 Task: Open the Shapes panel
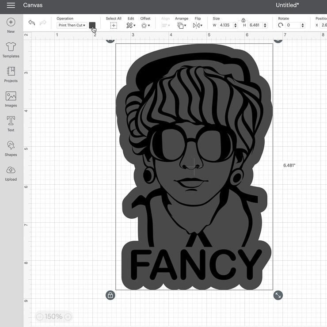(11, 146)
